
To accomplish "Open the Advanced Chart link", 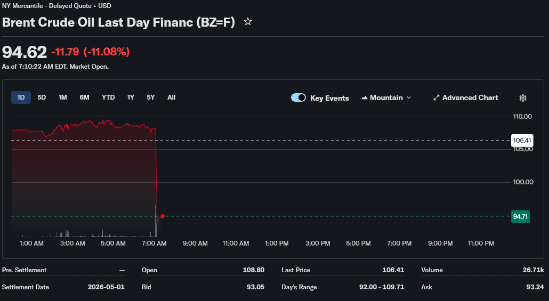I will 466,97.
